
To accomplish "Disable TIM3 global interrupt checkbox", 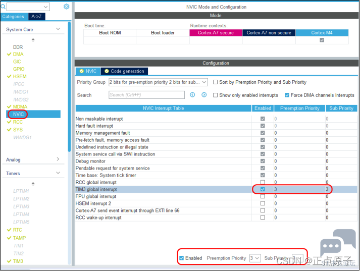I will (263, 189).
